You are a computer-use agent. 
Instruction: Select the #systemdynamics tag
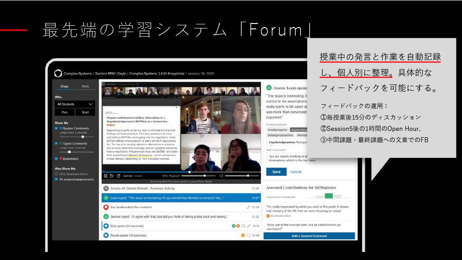tap(300, 130)
